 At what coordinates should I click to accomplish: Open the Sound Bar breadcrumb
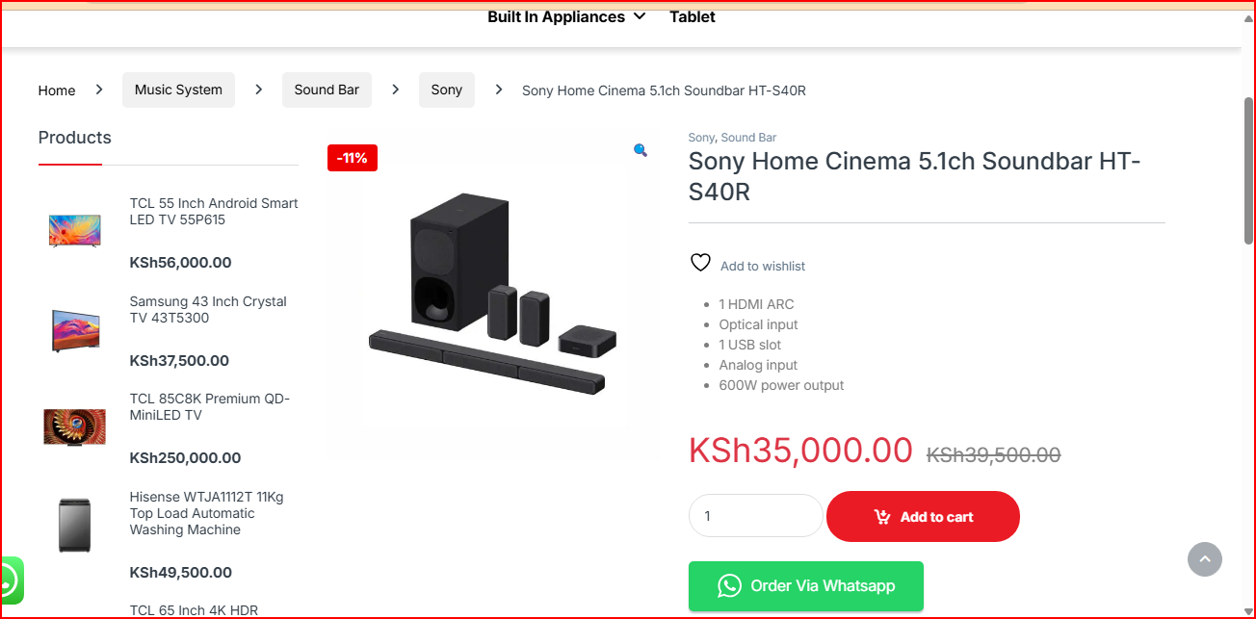[x=327, y=90]
